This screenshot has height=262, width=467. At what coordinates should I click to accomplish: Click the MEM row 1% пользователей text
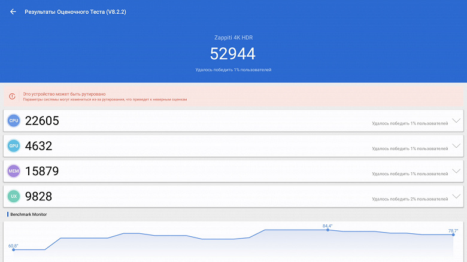pos(410,173)
